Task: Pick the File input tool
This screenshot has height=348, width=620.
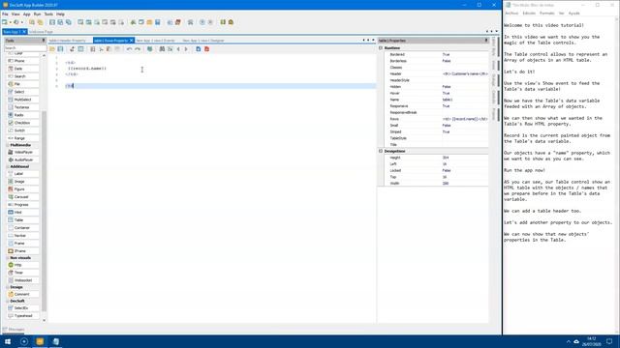Action: click(x=23, y=84)
